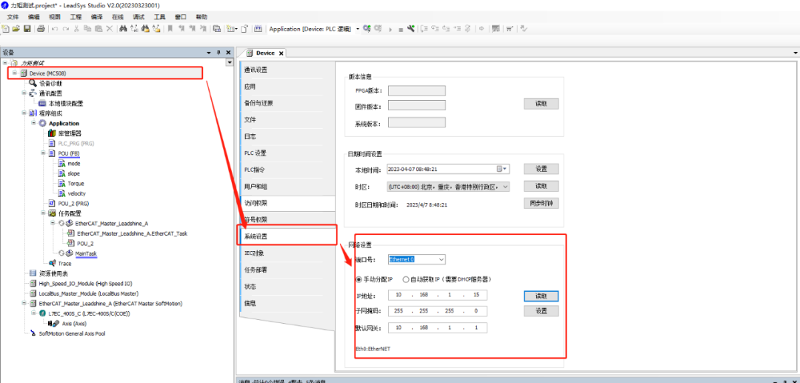Open the 本地时间 date picker calendar
The width and height of the screenshot is (800, 383).
(x=502, y=169)
